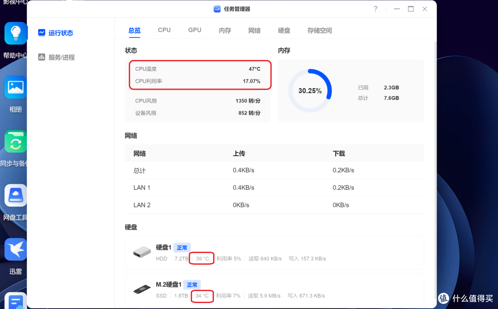
Task: Click the 总计 network row label
Action: pos(139,170)
